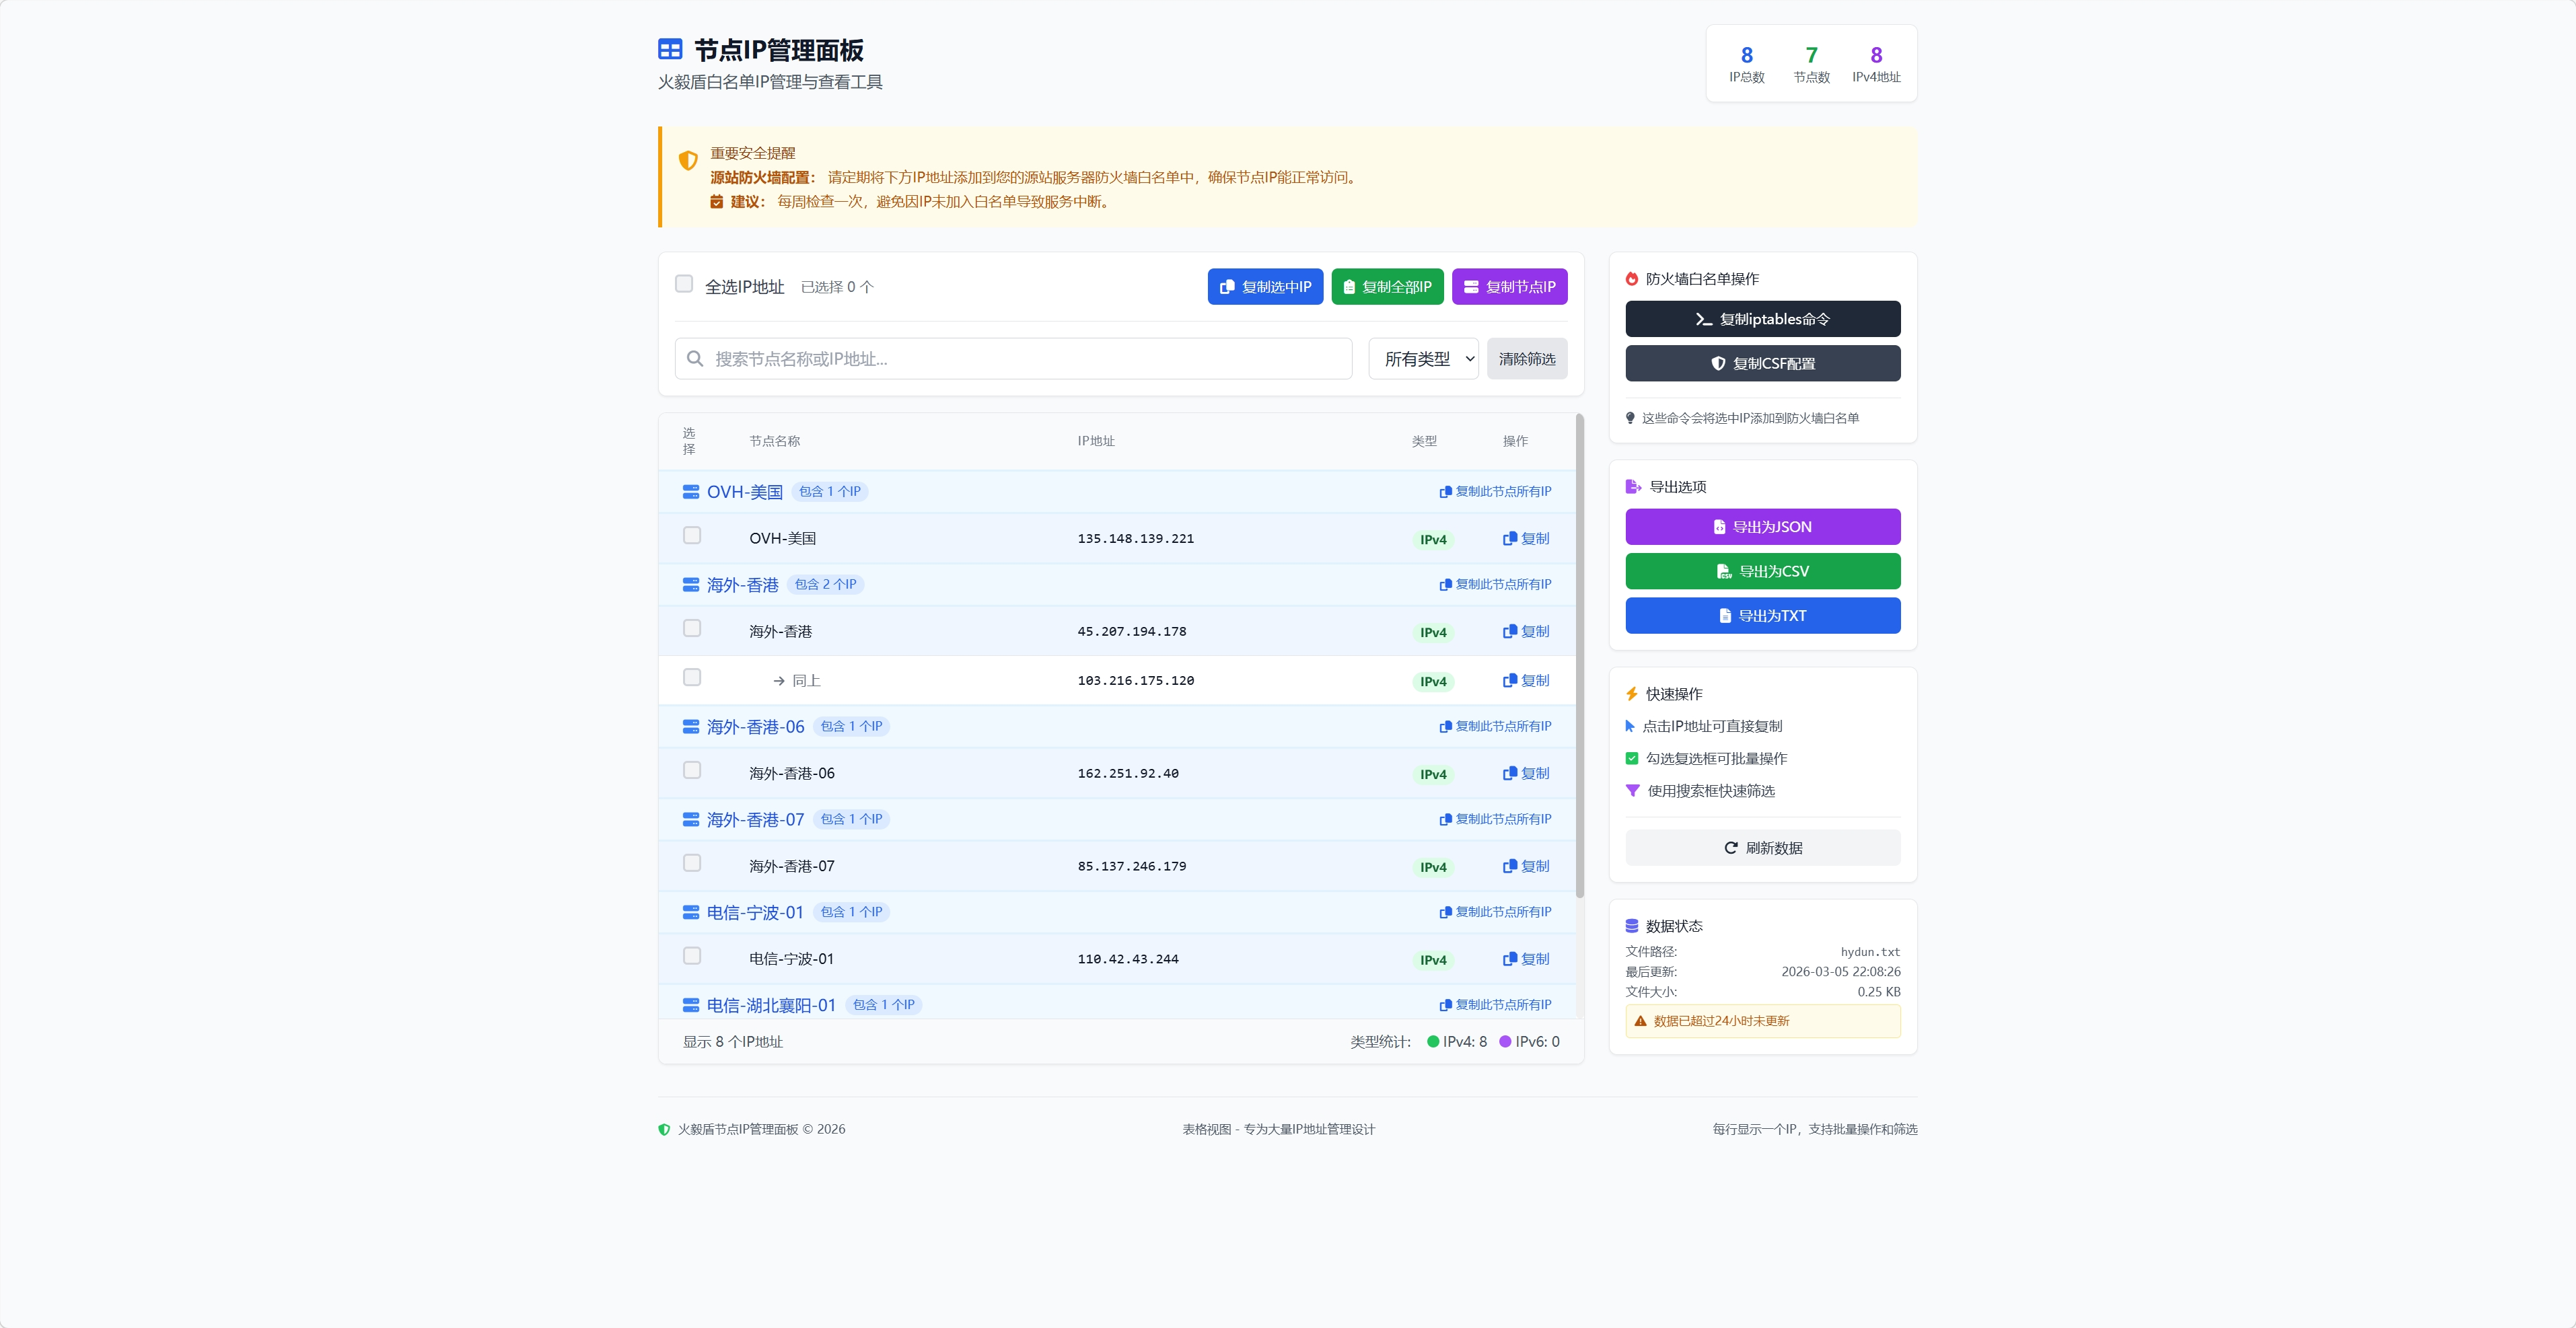
Task: Click the server icon beside the 海外-香港 group header
Action: point(690,584)
